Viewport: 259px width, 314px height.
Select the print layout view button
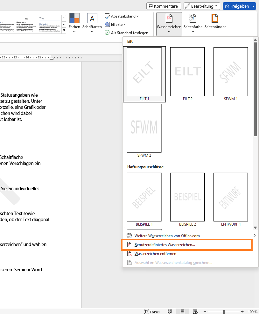tap(182, 311)
